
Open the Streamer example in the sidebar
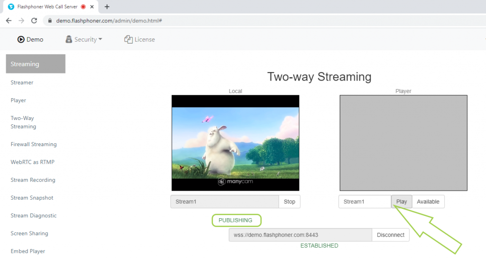click(22, 83)
